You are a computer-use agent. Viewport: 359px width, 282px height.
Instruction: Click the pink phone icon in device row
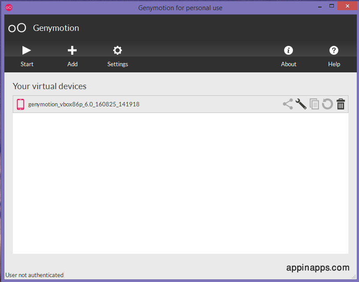pos(20,104)
